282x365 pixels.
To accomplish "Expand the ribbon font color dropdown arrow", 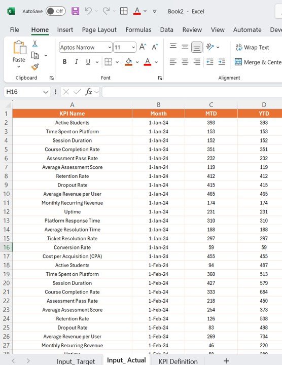I will 156,62.
